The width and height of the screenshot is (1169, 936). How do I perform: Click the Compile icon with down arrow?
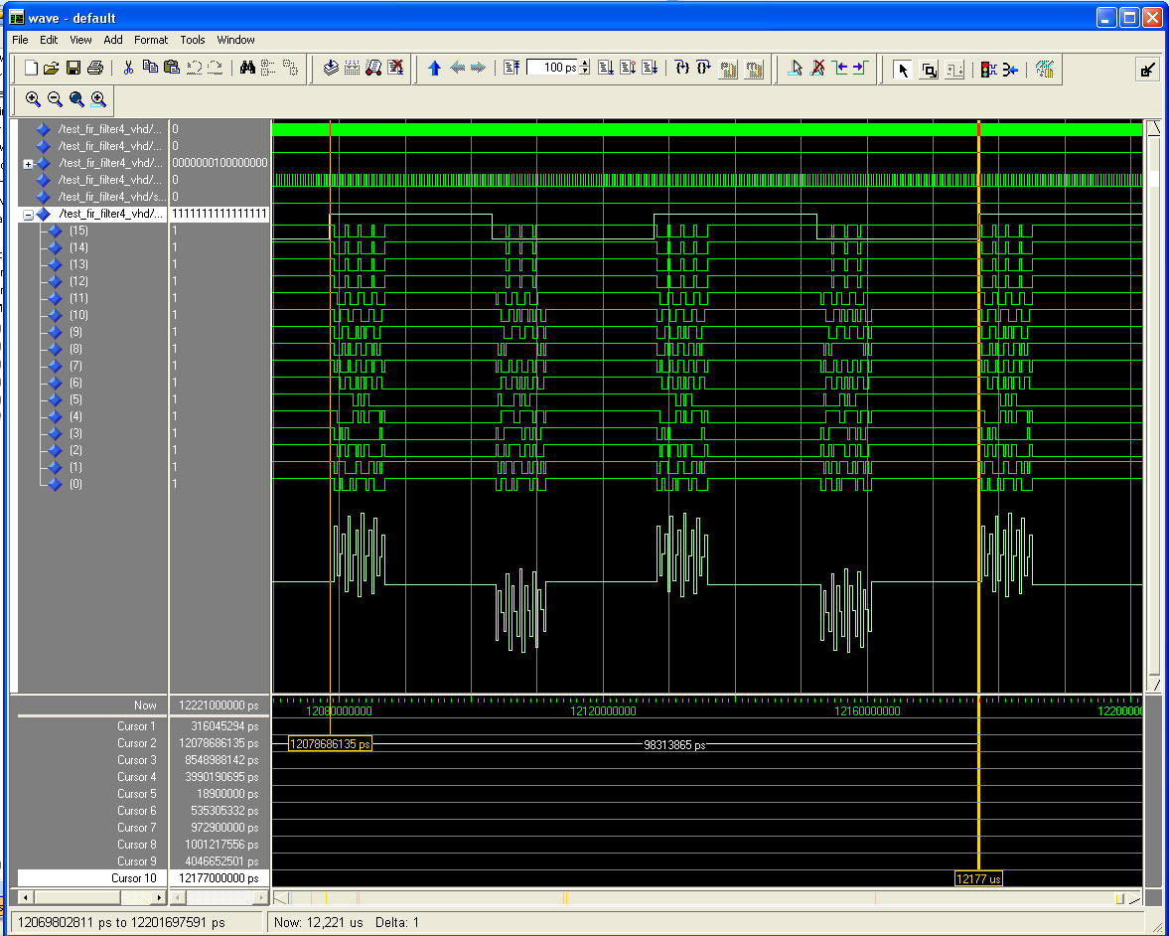click(x=331, y=69)
